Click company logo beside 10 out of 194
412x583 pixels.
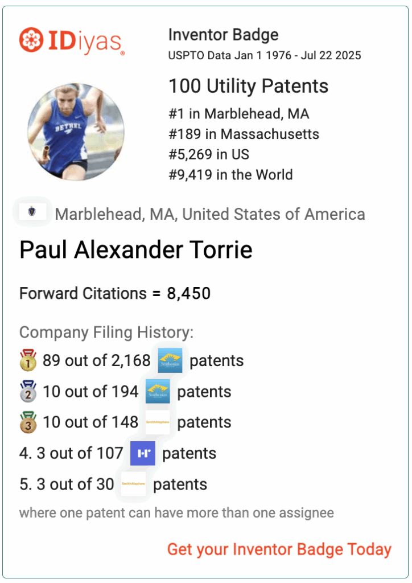tap(158, 391)
